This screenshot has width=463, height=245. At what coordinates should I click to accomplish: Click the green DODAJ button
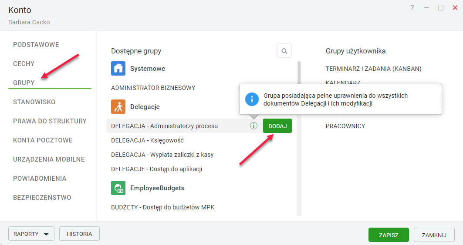point(277,126)
